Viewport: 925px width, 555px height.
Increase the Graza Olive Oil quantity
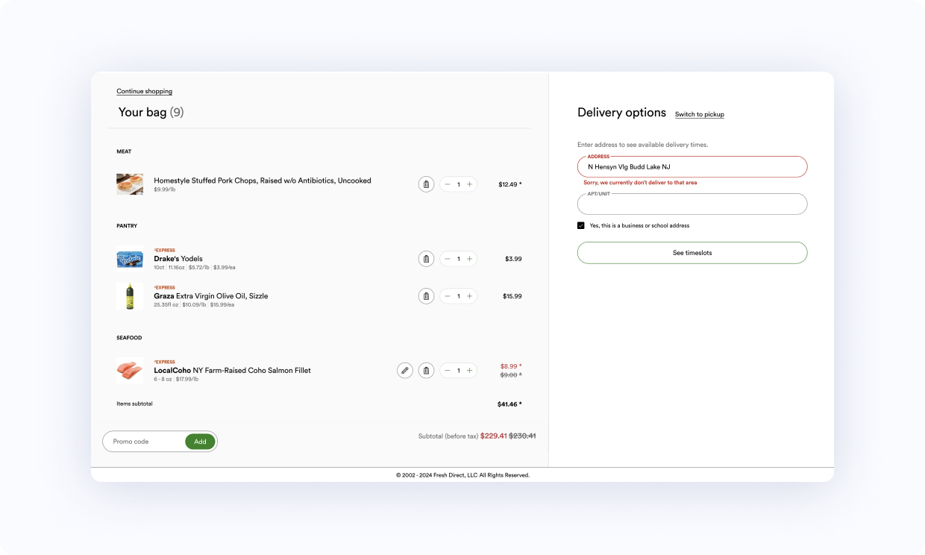point(469,296)
